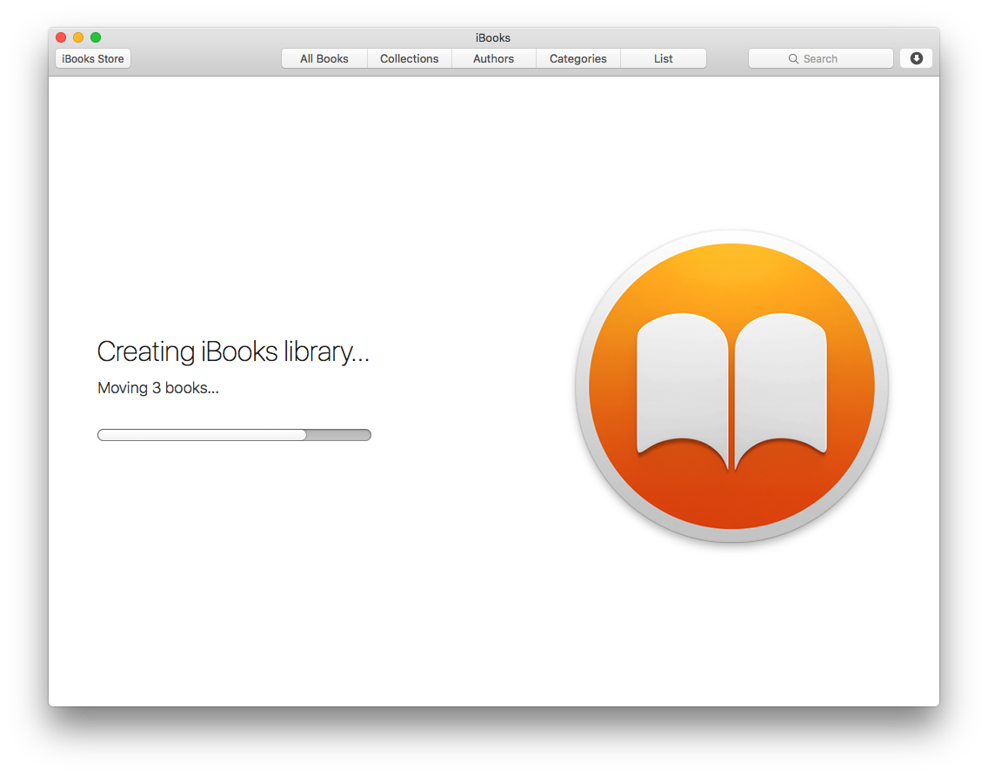Click the library creation progress bar
This screenshot has height=776, width=988.
(x=235, y=435)
